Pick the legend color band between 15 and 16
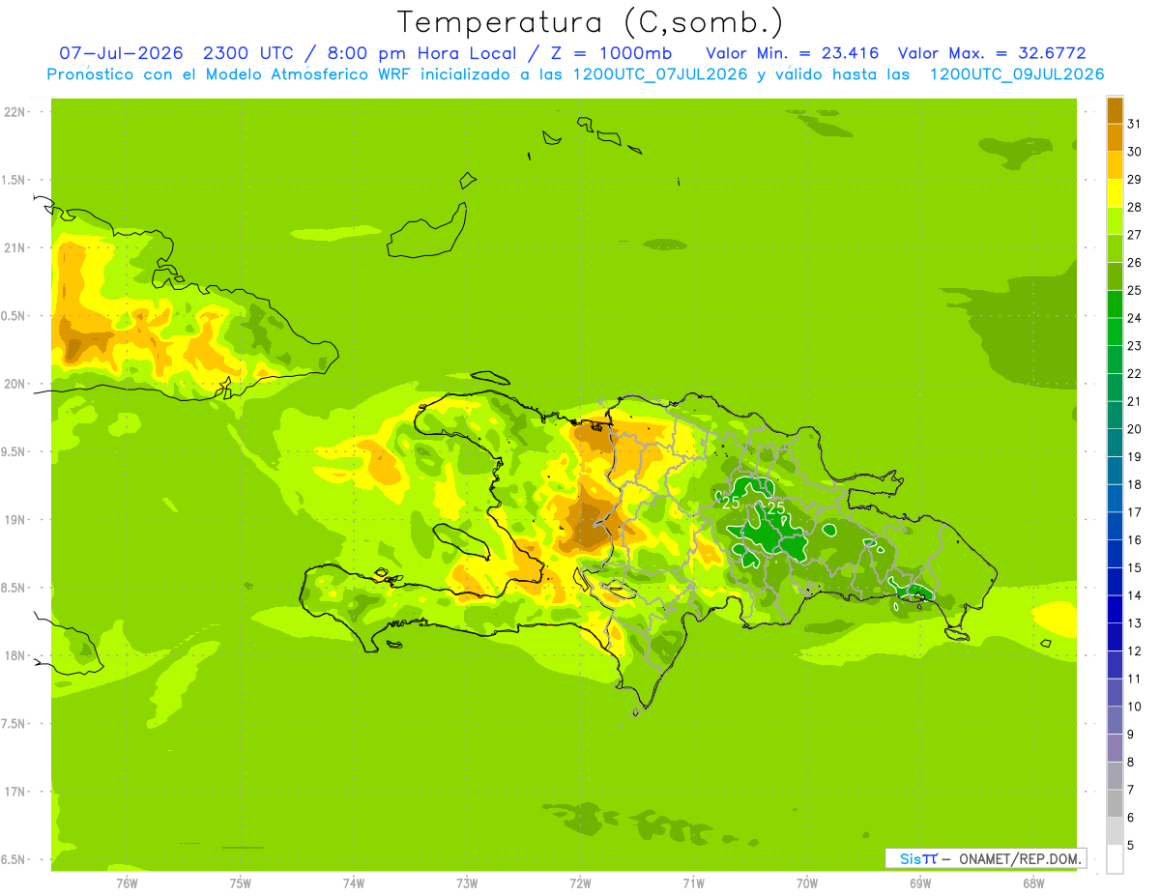Screen dimensions: 1160x896 (x=1115, y=554)
